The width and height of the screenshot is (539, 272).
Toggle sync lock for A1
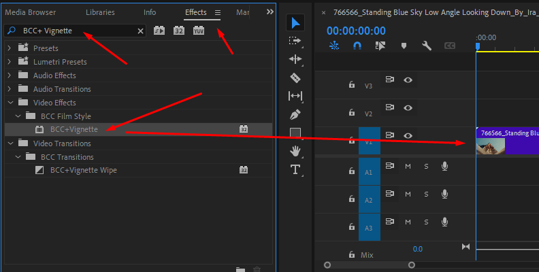coord(389,166)
